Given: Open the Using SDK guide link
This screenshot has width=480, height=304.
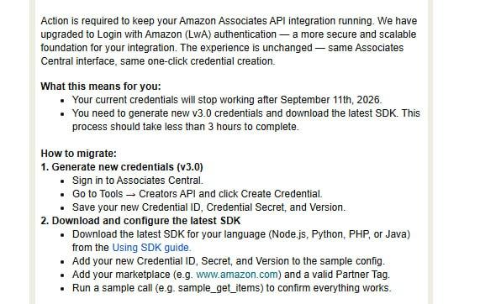Looking at the screenshot, I should pos(151,248).
